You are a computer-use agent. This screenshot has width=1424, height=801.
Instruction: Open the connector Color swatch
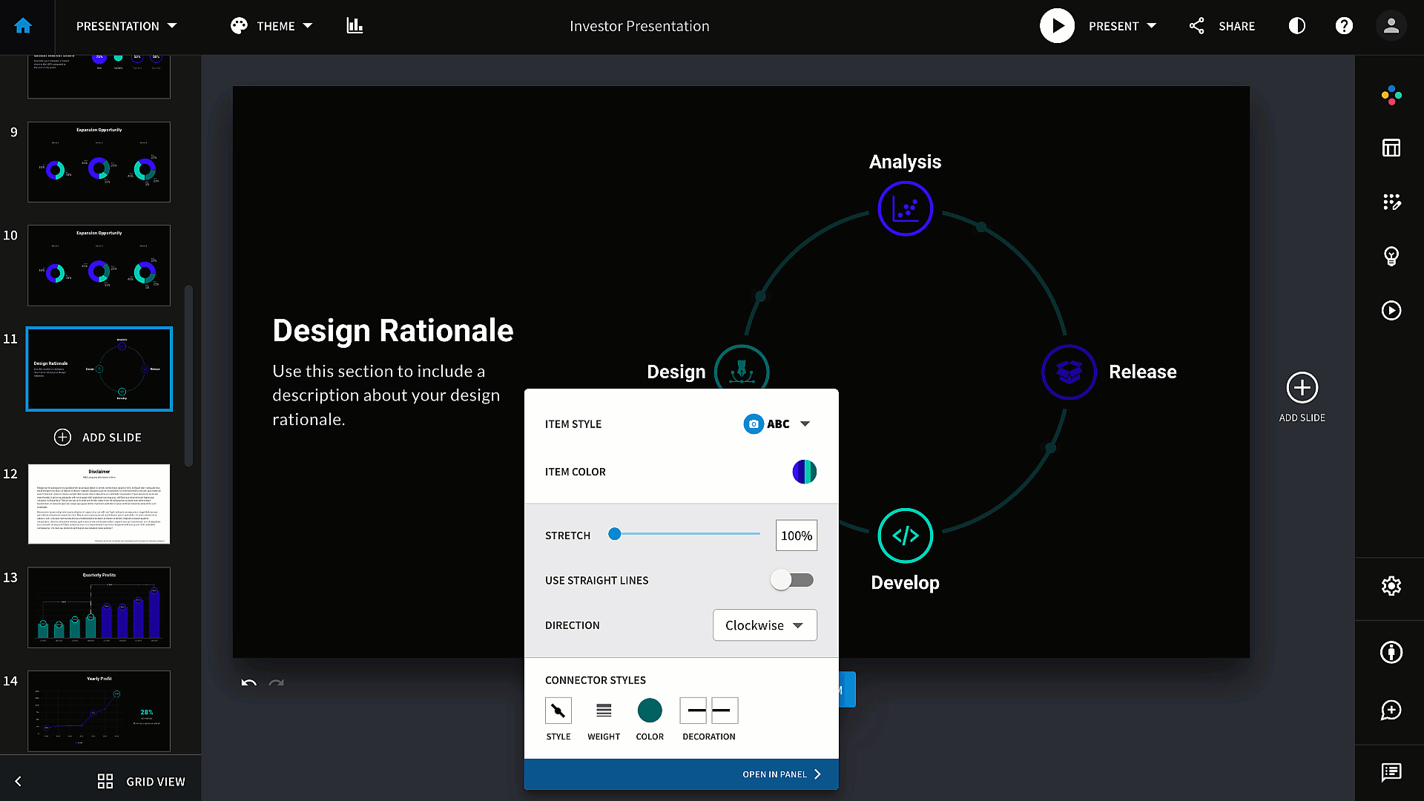tap(650, 711)
